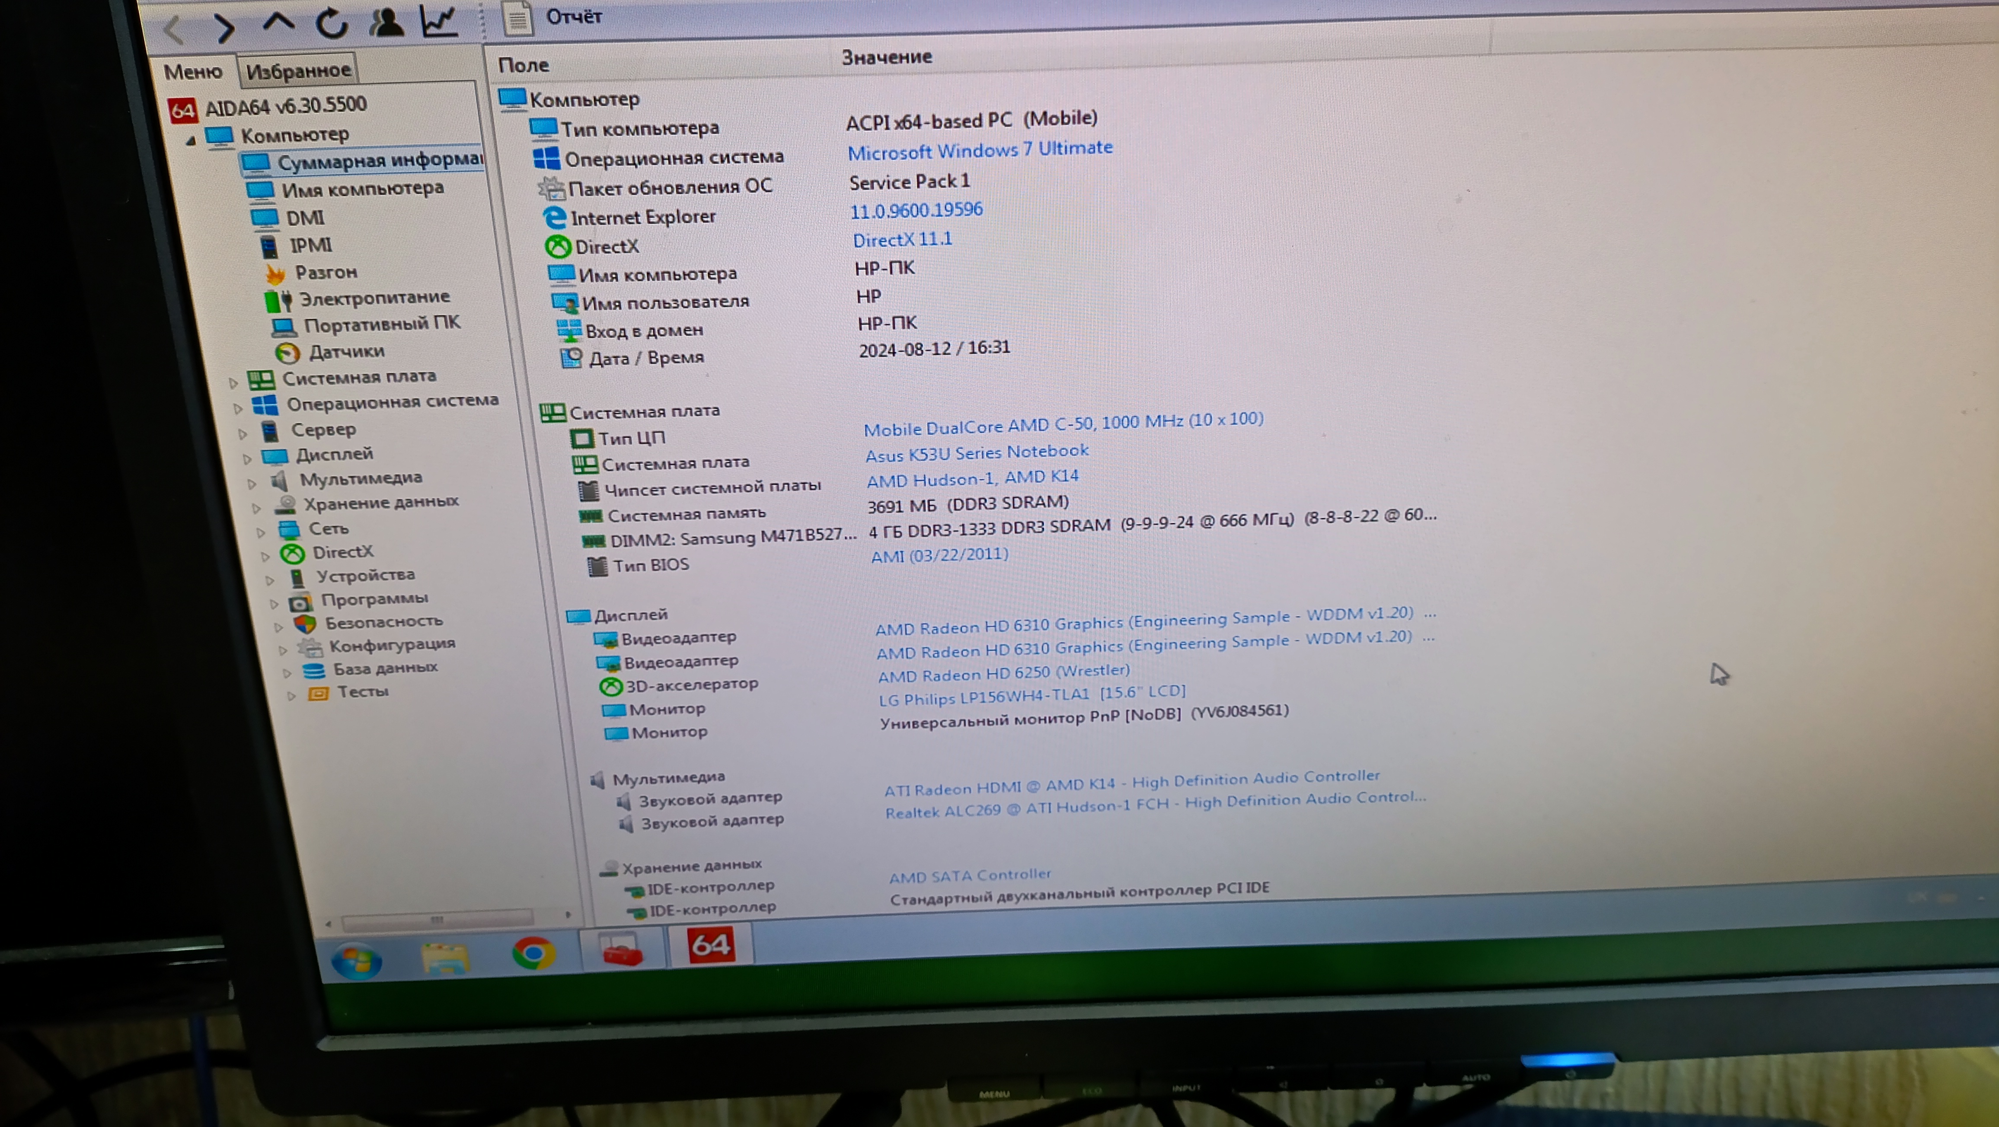Expand the Хранение данных tree node

pyautogui.click(x=257, y=509)
